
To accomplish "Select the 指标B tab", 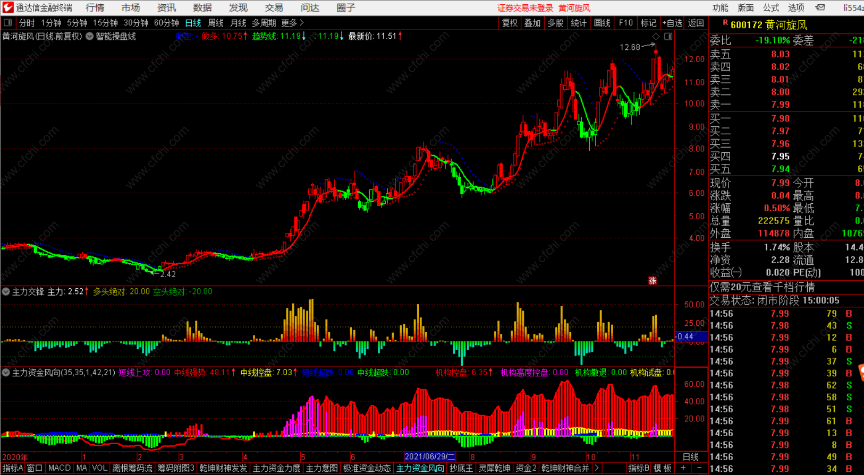I will pyautogui.click(x=639, y=468).
